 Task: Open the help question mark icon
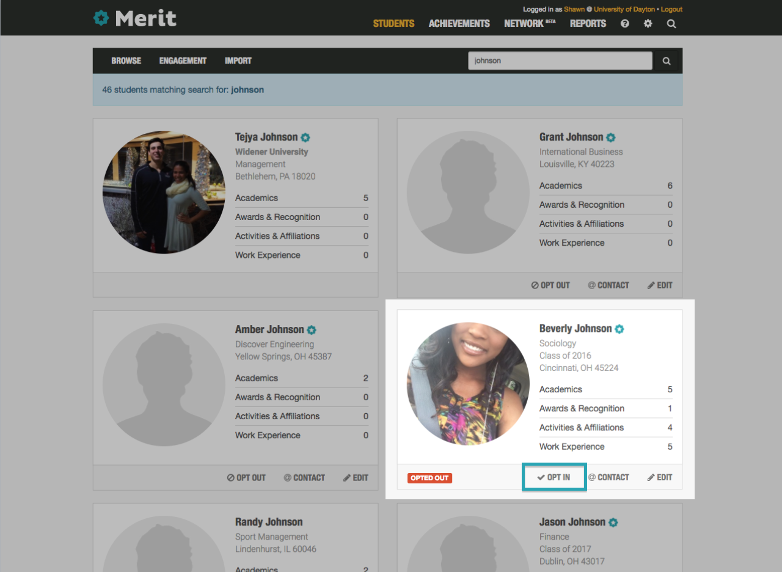coord(624,24)
